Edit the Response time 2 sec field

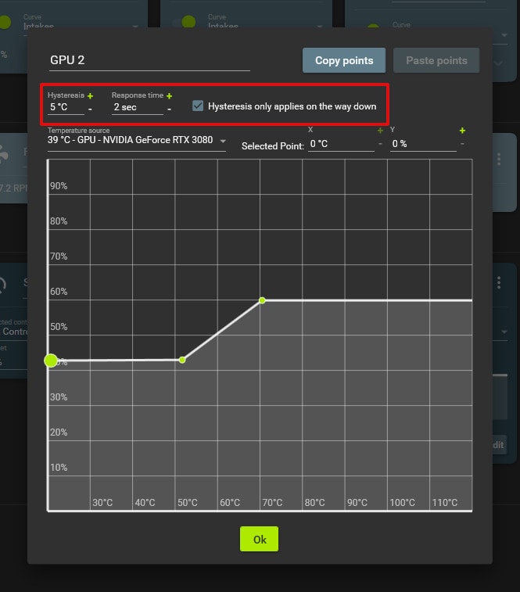(x=138, y=108)
